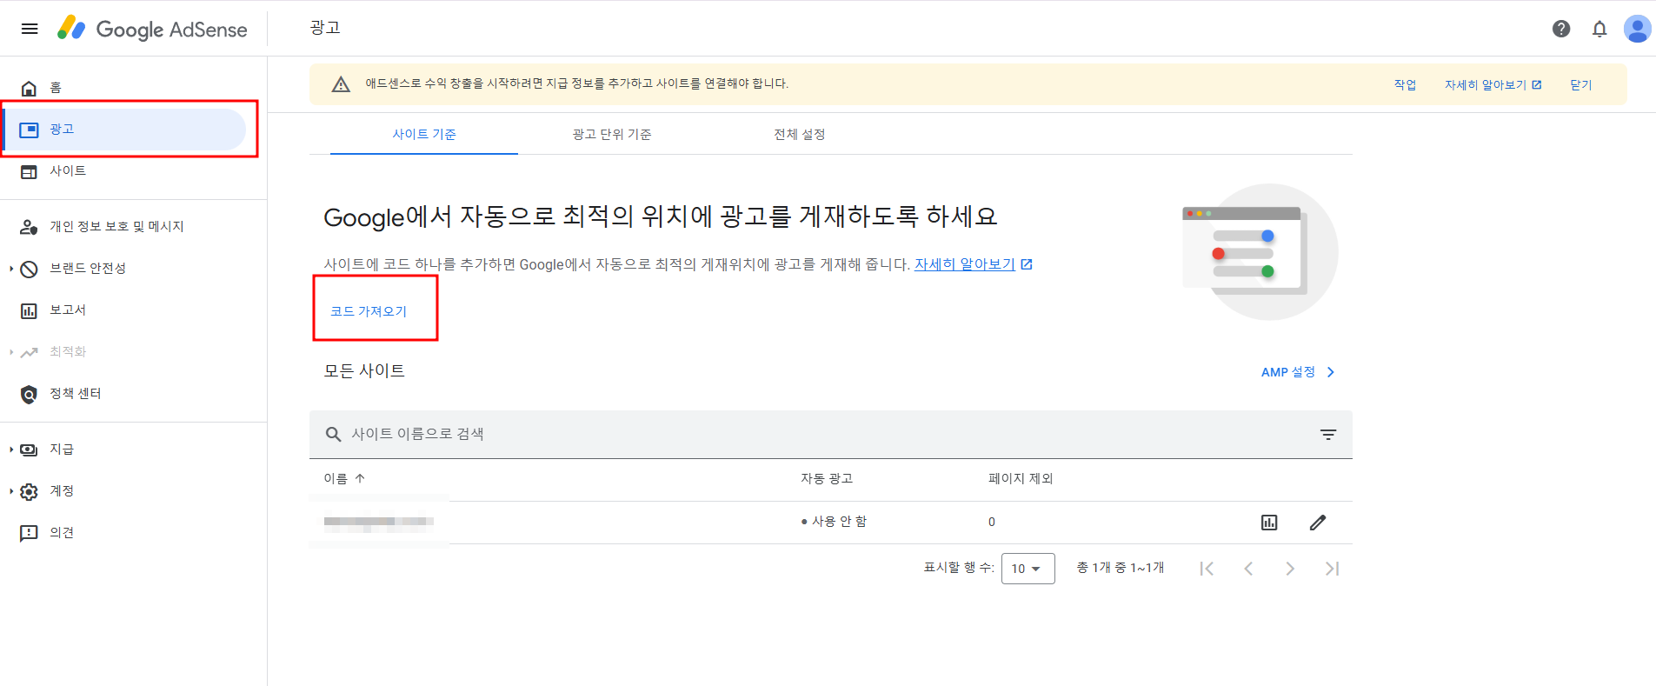Expand the 지급 arrow
This screenshot has height=686, width=1656.
tap(11, 450)
